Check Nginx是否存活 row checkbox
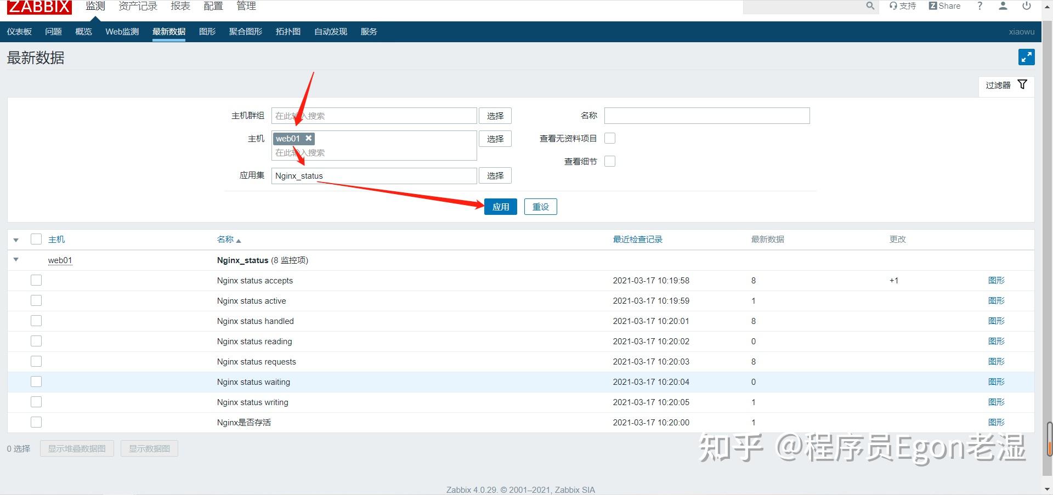The width and height of the screenshot is (1053, 495). 36,422
